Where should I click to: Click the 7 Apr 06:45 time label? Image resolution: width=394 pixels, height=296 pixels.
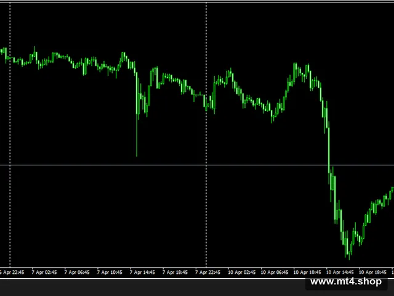coord(77,273)
